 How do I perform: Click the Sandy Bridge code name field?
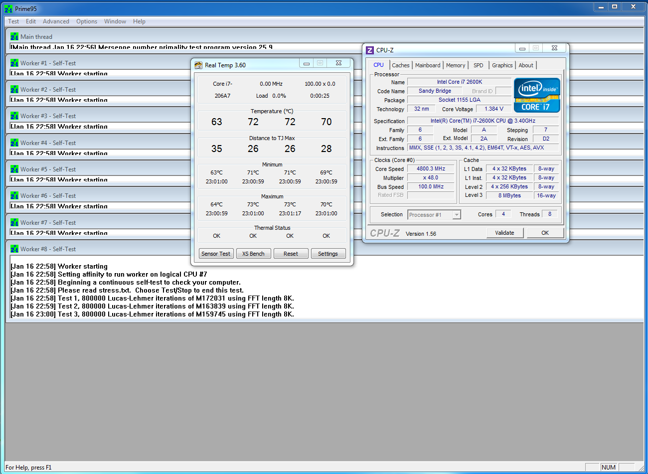435,91
